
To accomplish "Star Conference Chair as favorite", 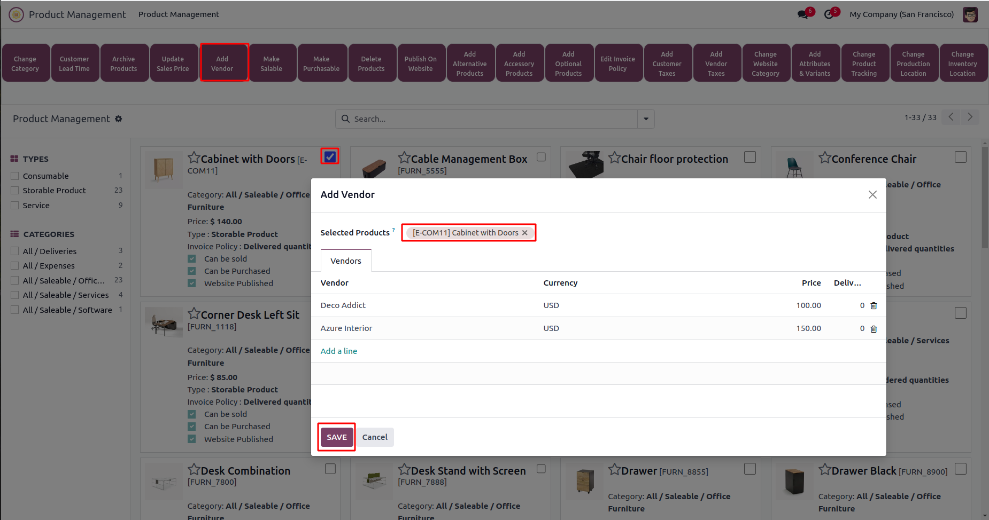I will 825,158.
